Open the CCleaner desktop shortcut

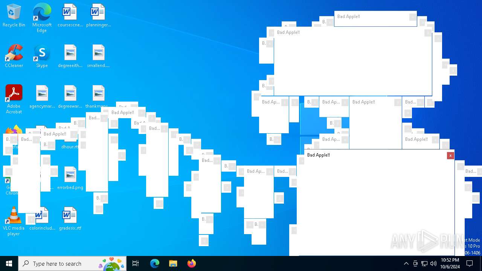[14, 56]
